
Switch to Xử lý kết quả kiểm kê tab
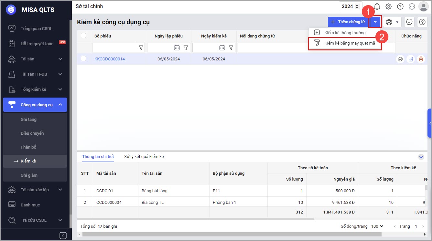144,157
